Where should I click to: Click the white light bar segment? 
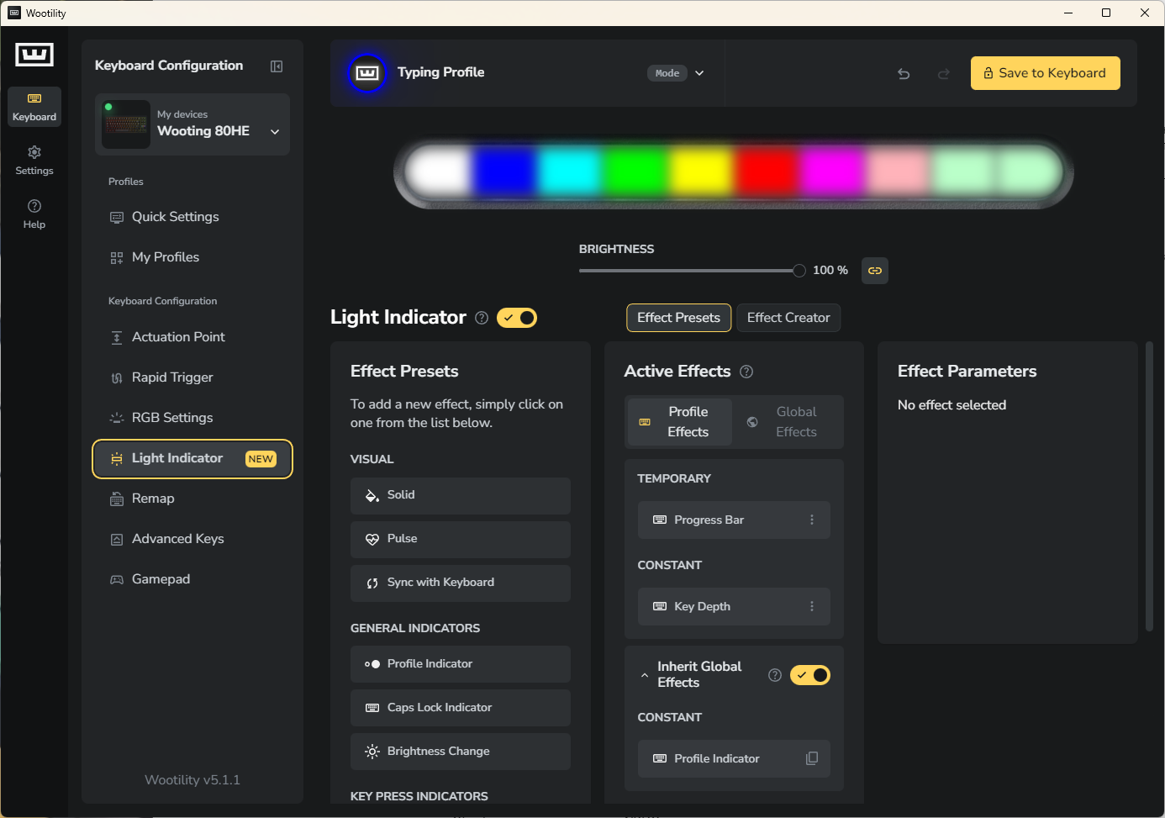pyautogui.click(x=439, y=172)
